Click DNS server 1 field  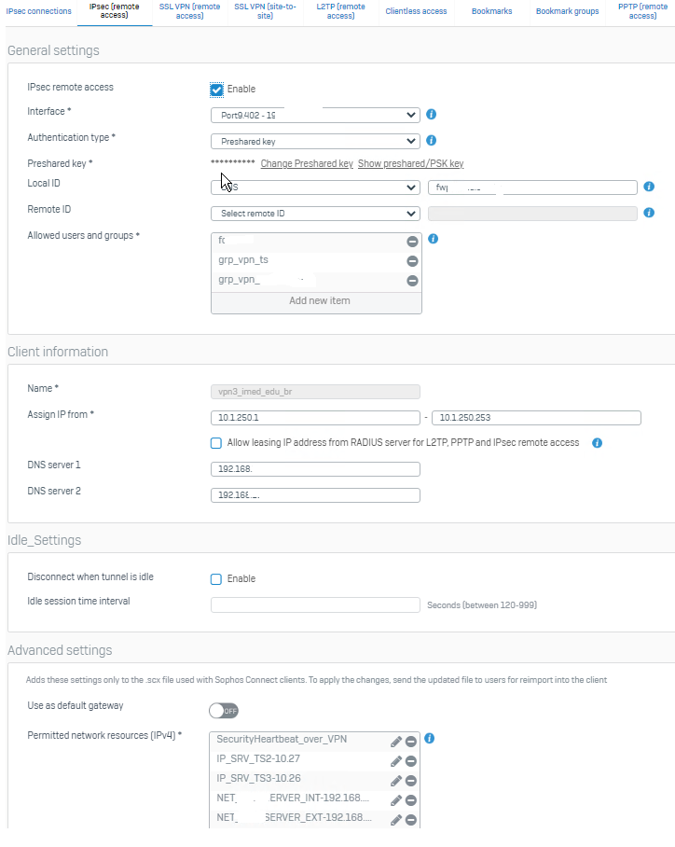coord(315,469)
